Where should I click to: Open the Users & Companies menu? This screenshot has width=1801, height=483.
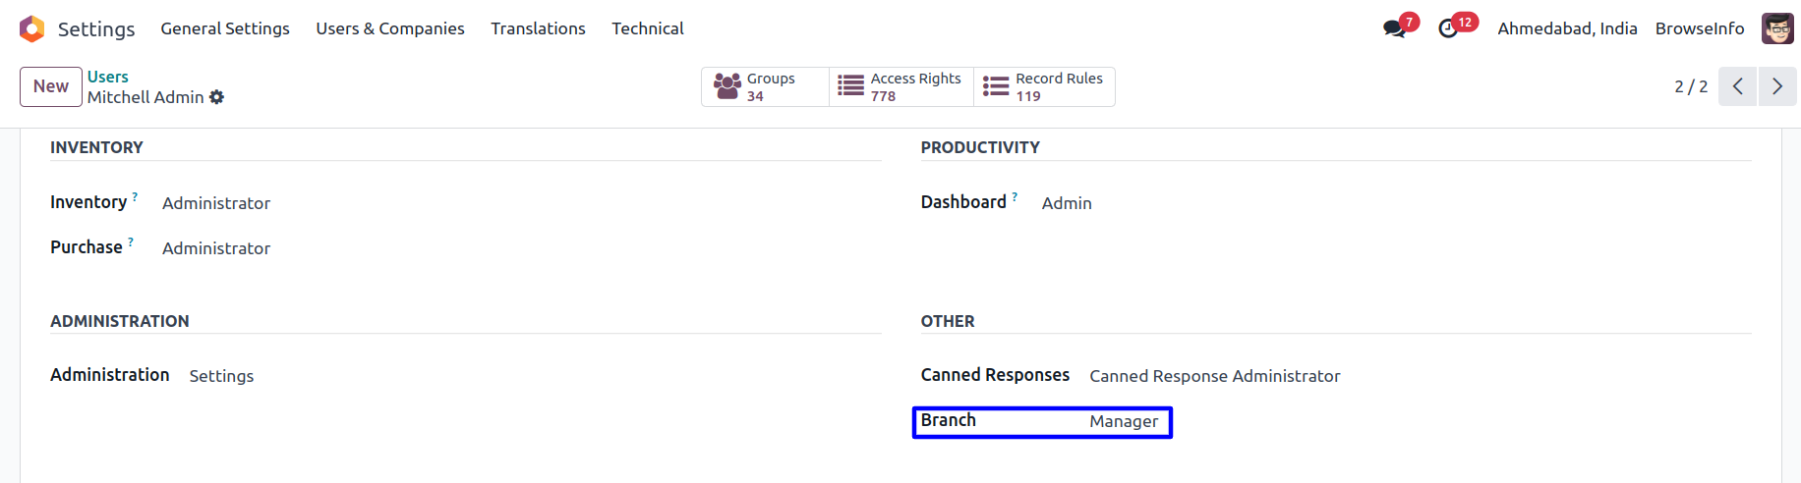click(x=390, y=28)
